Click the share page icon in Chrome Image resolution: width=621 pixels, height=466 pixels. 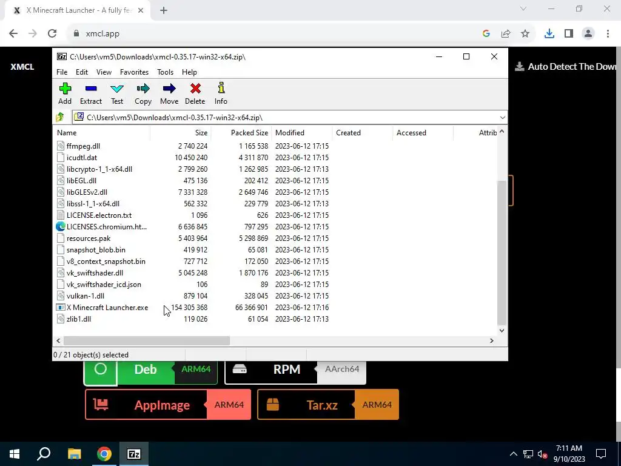506,34
